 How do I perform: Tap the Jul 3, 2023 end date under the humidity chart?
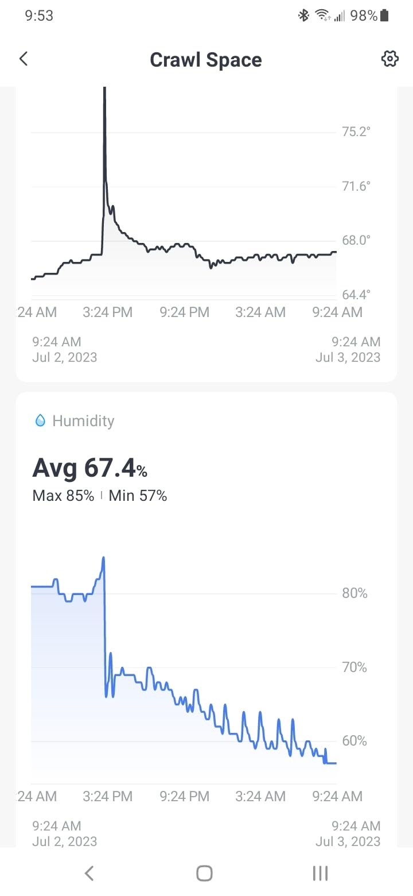(348, 841)
